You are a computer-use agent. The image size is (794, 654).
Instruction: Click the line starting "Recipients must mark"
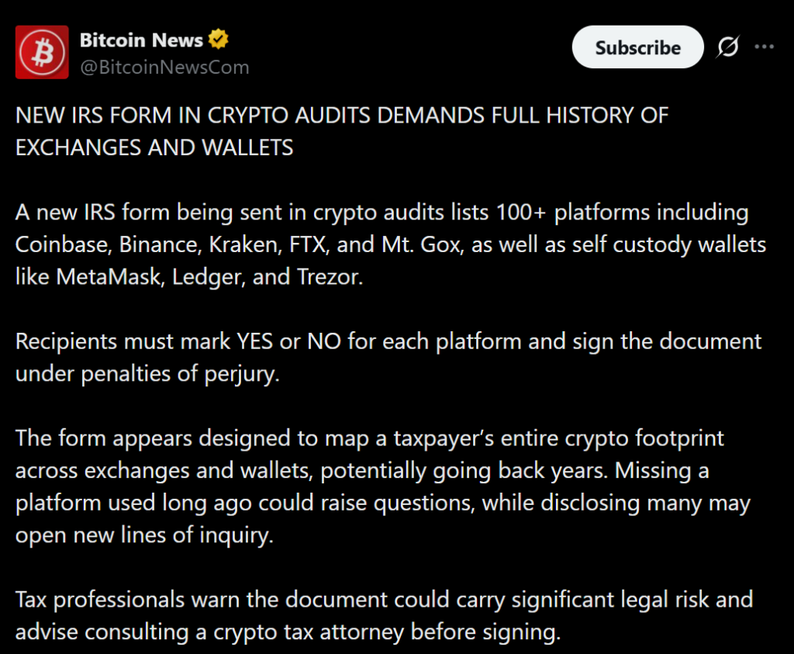(x=388, y=341)
